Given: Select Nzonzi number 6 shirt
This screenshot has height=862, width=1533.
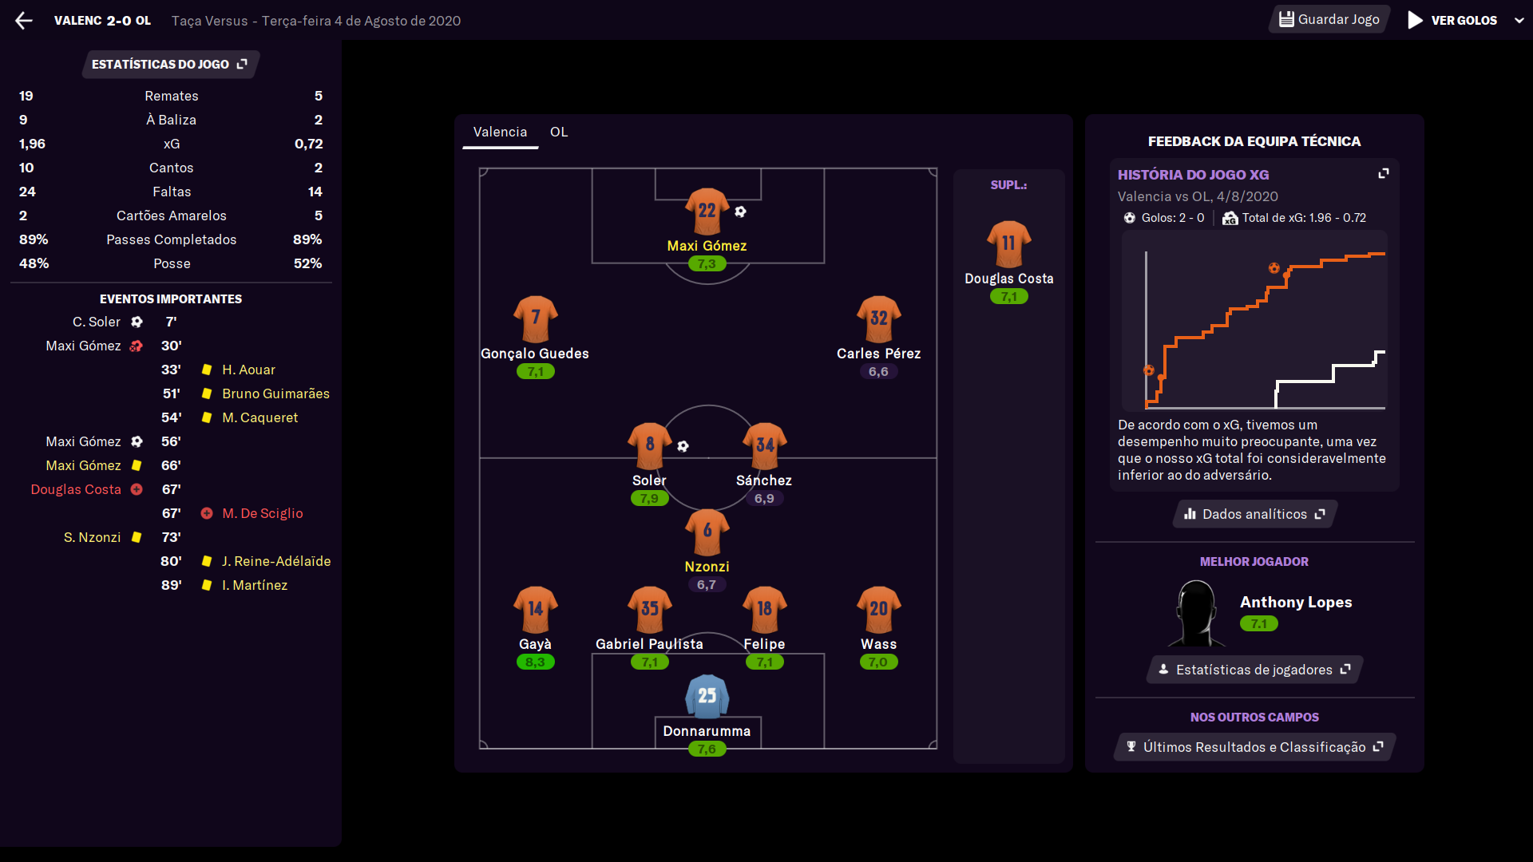Looking at the screenshot, I should [707, 532].
